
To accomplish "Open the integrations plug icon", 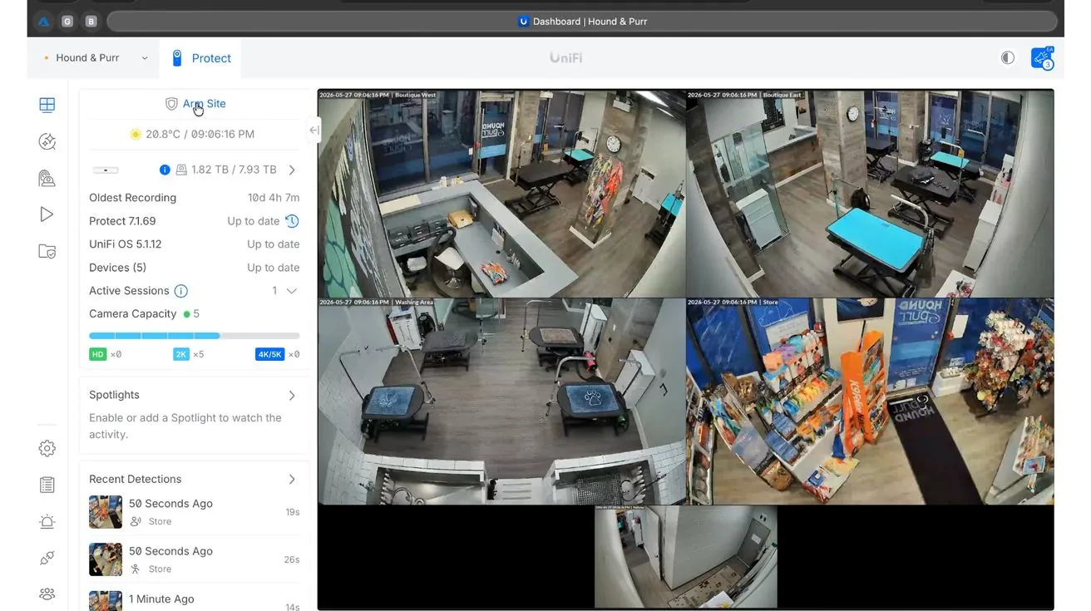I will click(47, 558).
